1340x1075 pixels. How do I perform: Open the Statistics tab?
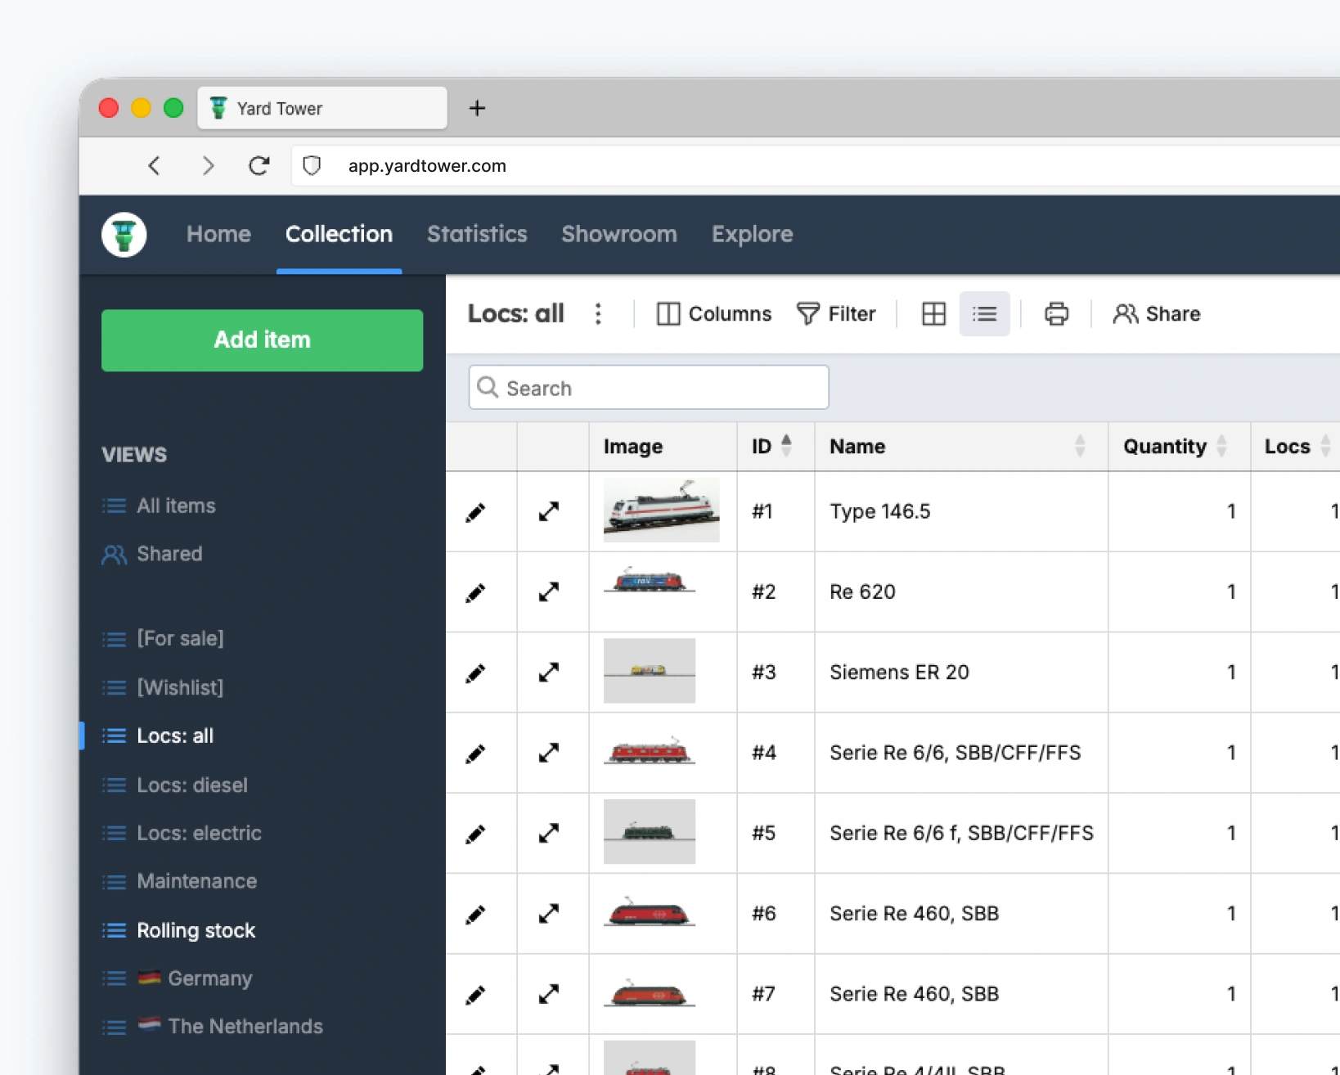[x=477, y=234]
